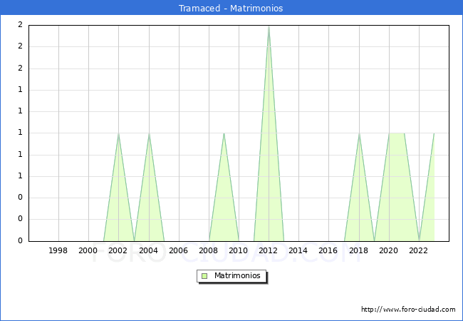Click the 2009 data peak
This screenshot has height=321, width=463.
pyautogui.click(x=224, y=134)
